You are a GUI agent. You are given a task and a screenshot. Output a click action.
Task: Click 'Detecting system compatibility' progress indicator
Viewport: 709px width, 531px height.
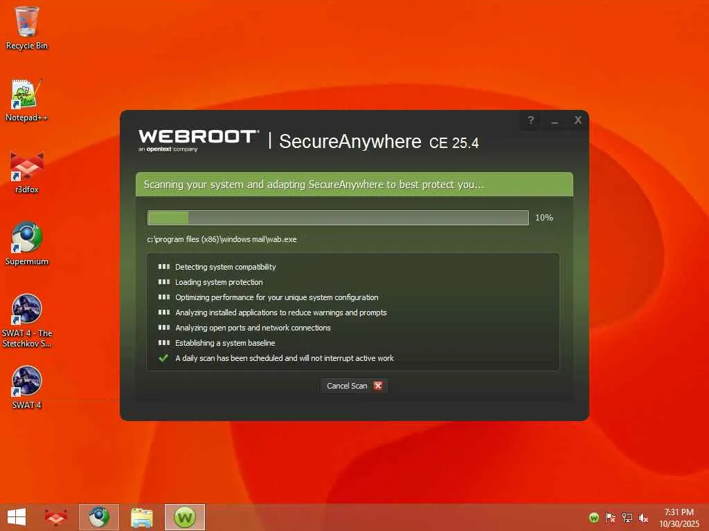pos(163,267)
